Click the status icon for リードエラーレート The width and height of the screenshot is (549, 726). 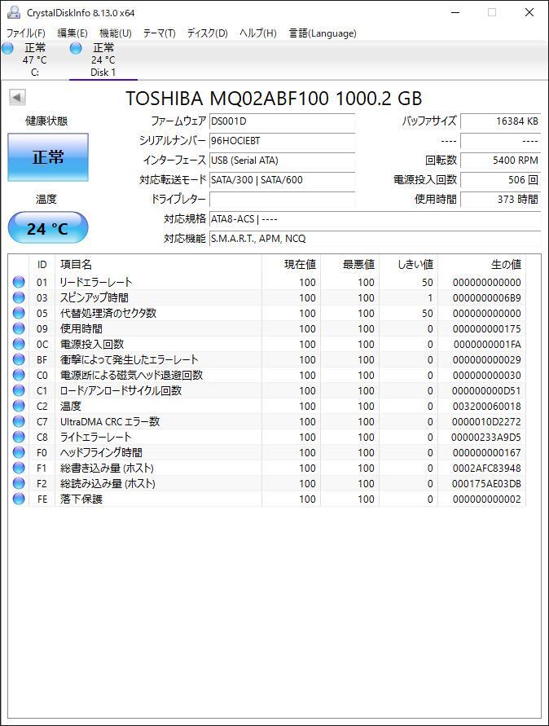click(19, 282)
